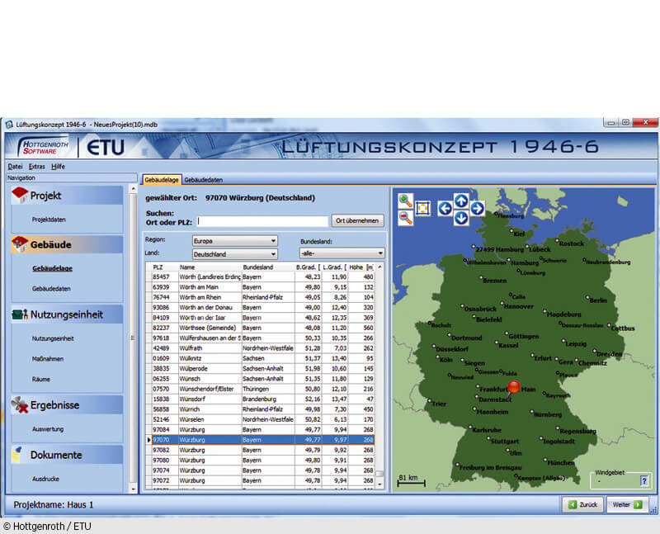Click the Gebäude house icon
The width and height of the screenshot is (660, 534).
(20, 244)
